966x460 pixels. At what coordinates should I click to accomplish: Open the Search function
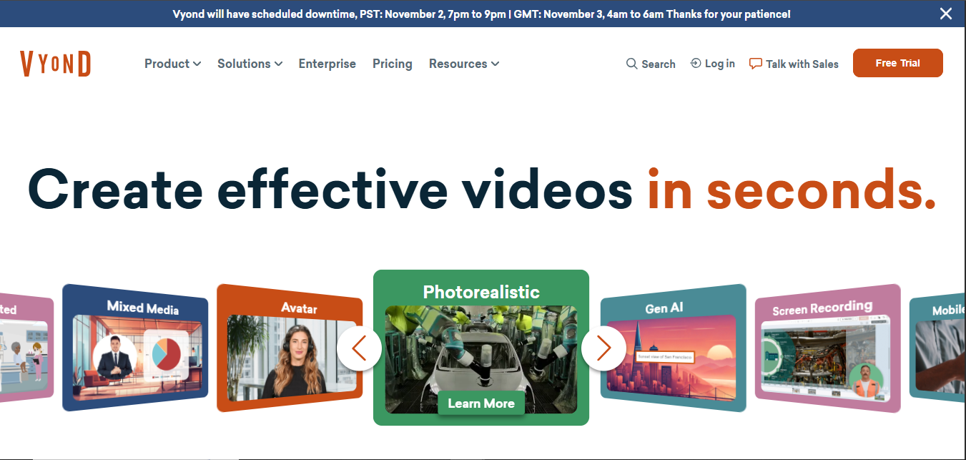pyautogui.click(x=650, y=64)
